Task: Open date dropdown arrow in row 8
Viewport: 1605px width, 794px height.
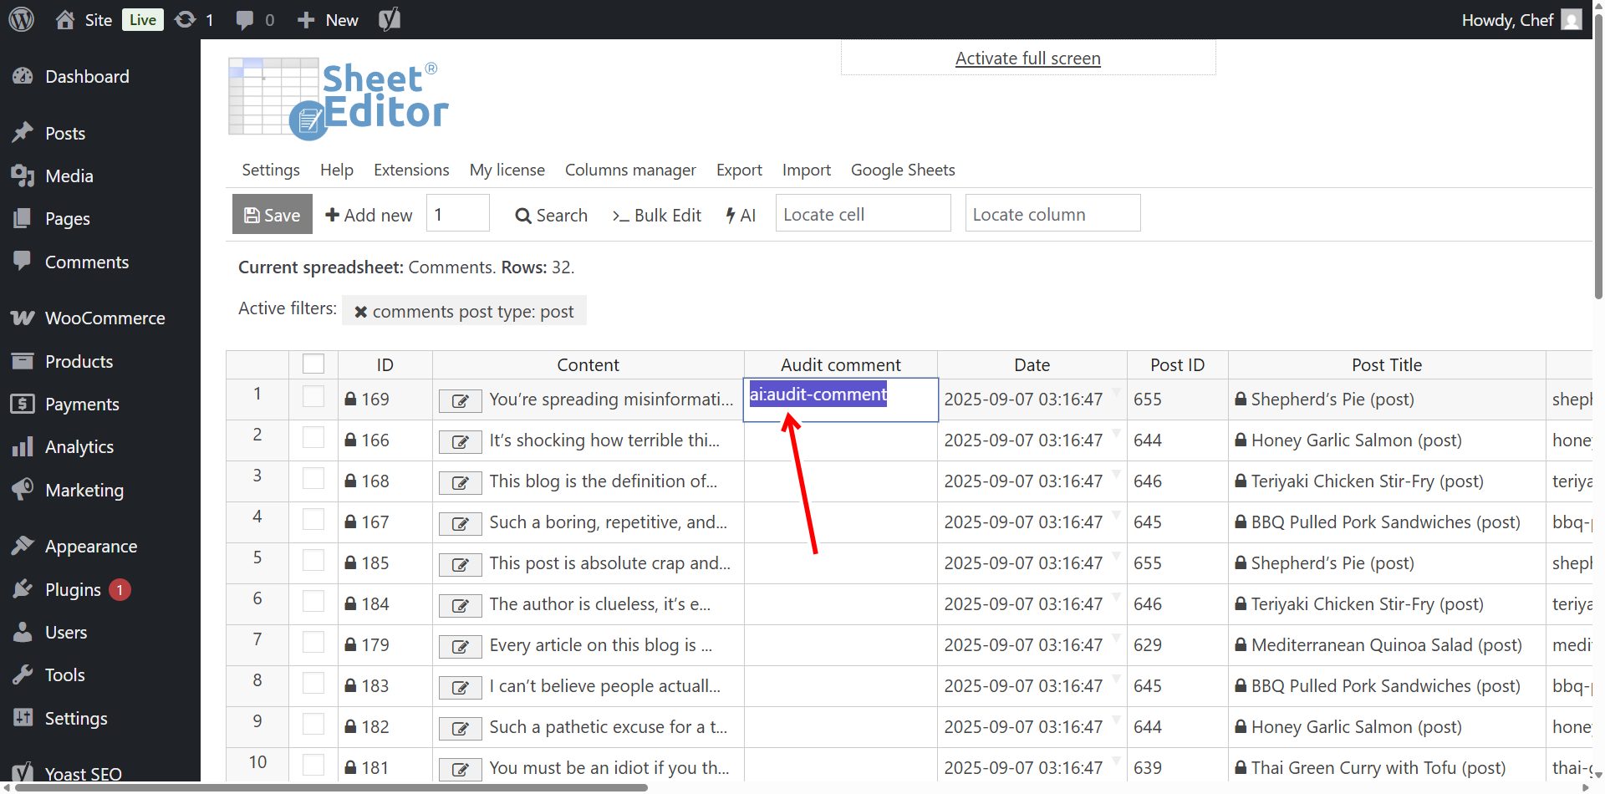Action: pyautogui.click(x=1116, y=679)
